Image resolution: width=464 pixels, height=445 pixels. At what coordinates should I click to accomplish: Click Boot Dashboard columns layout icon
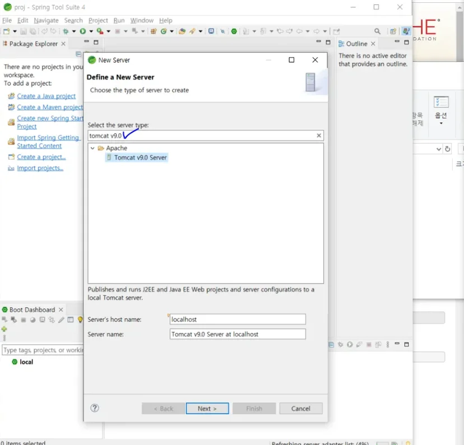click(x=71, y=320)
